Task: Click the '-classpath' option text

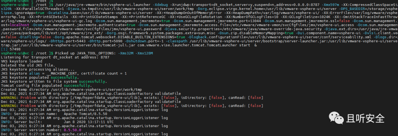Action: click(x=176, y=41)
